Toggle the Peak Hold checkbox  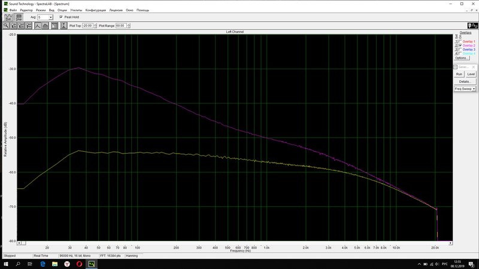click(x=61, y=17)
